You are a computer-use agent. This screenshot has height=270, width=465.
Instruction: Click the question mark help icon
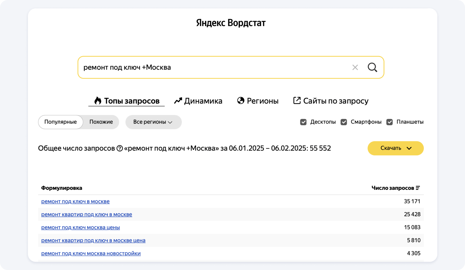tap(120, 148)
